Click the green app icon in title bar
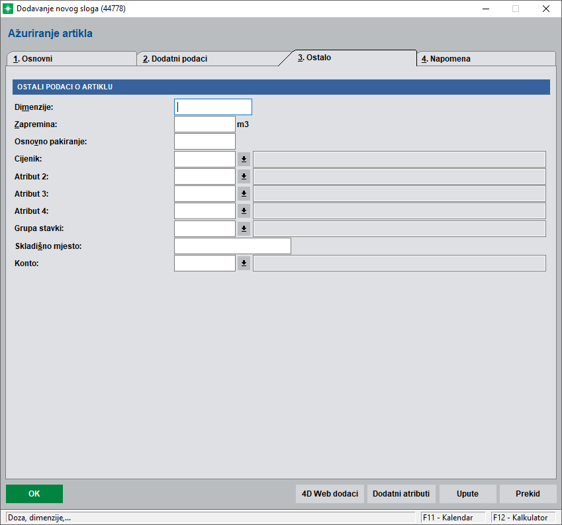 [x=8, y=9]
